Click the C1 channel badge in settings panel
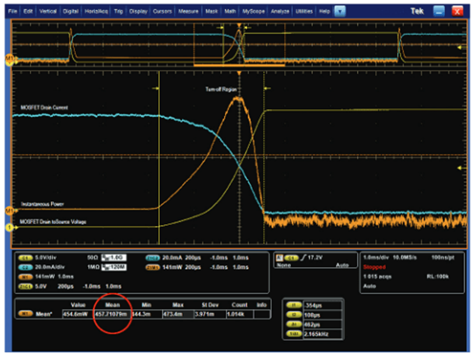 pos(25,257)
